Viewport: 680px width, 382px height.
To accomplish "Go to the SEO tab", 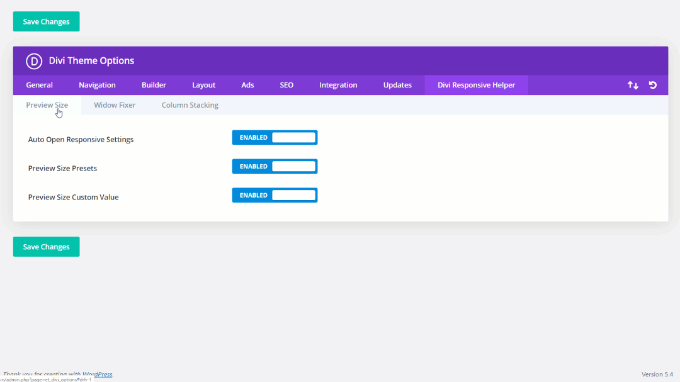I will coord(286,85).
